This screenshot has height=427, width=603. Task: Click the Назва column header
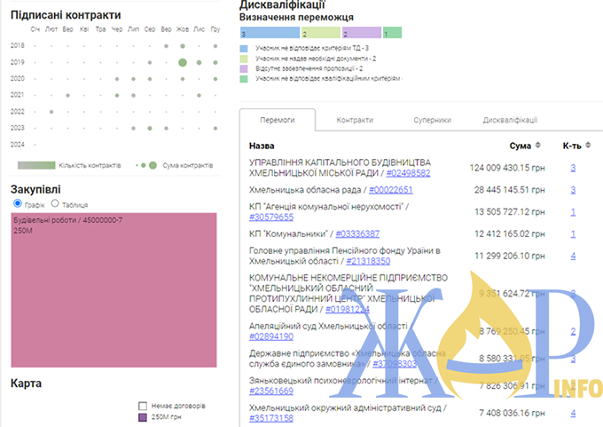click(x=262, y=146)
